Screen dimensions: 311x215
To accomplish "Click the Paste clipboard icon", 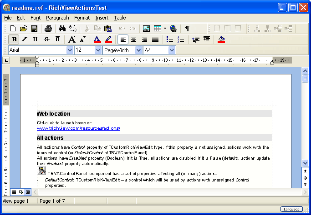I will tap(107, 28).
